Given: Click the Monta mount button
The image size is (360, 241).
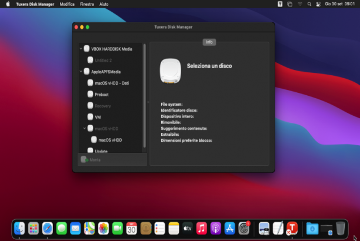Looking at the screenshot, I should tap(91, 159).
